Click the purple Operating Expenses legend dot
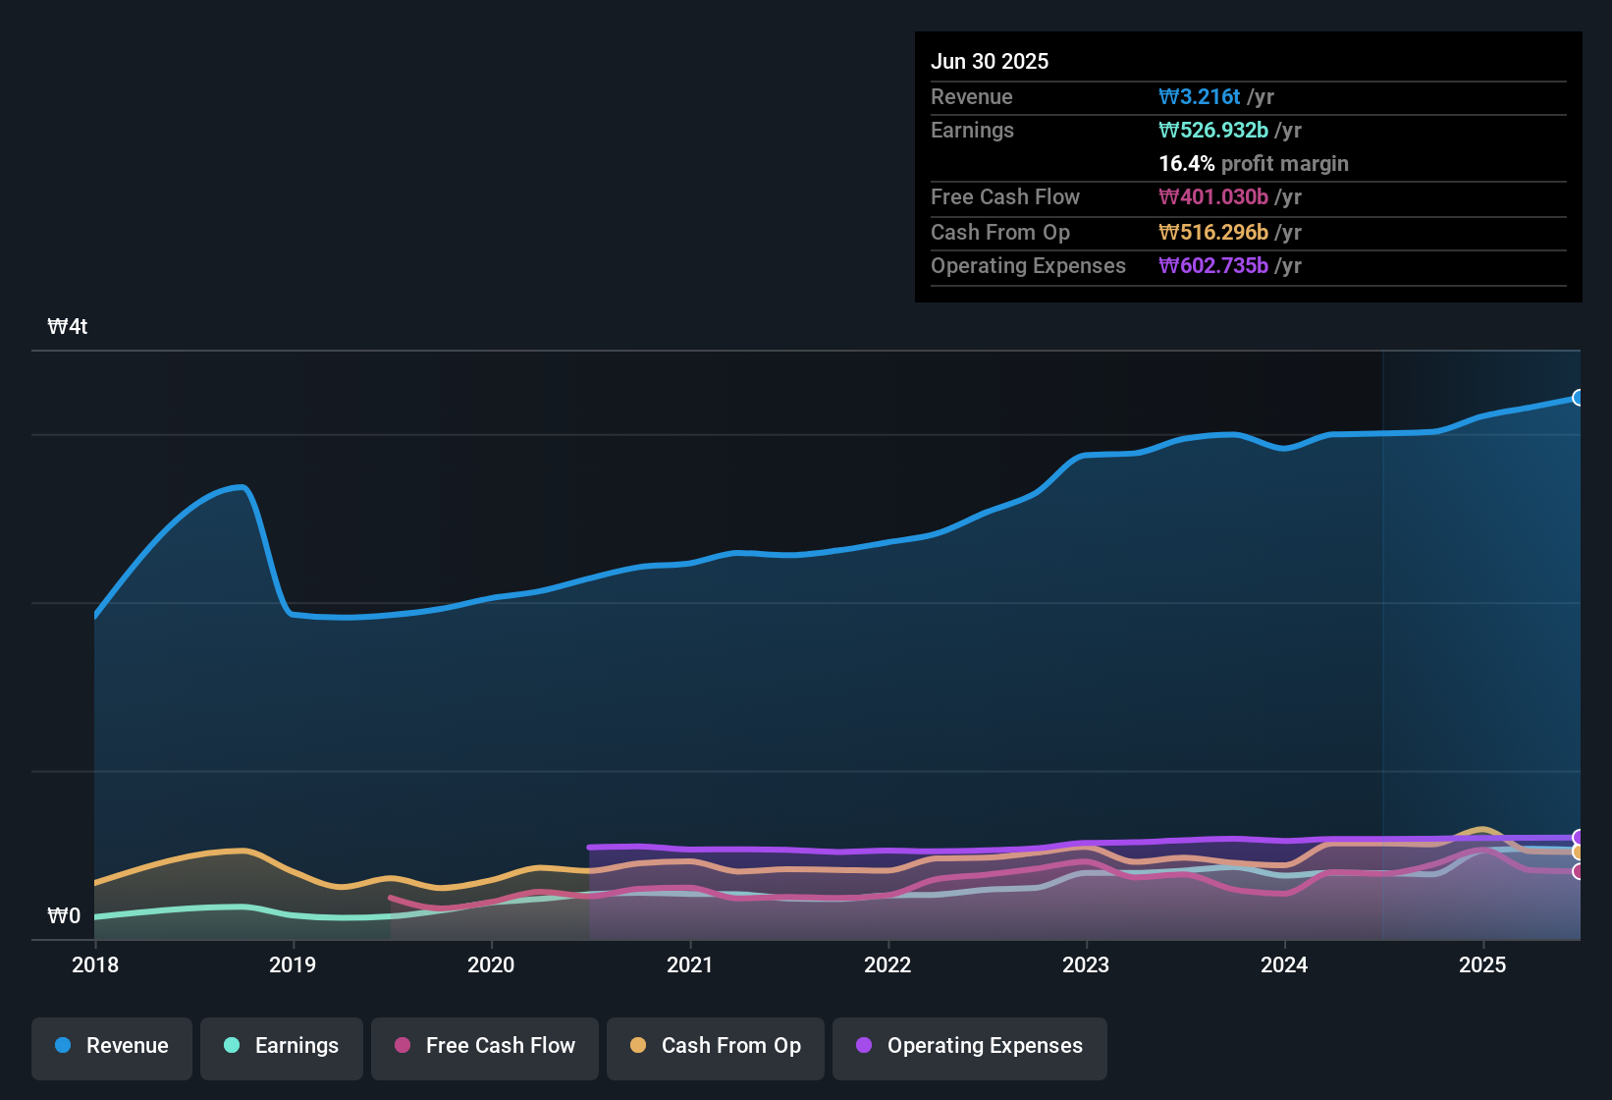This screenshot has height=1100, width=1612. (x=864, y=1046)
